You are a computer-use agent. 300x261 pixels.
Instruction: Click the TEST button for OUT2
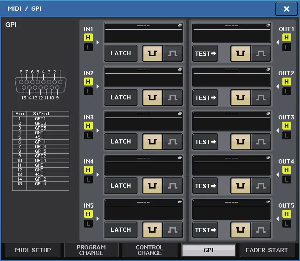[205, 98]
